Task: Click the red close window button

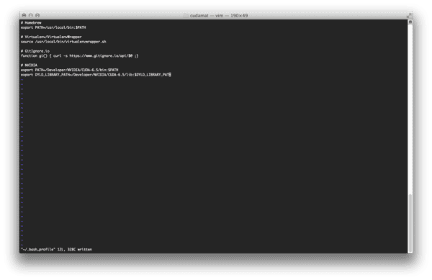Action: pos(24,15)
